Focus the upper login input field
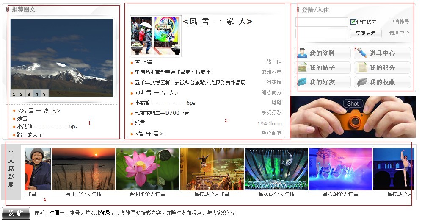422x223 pixels. pos(322,22)
